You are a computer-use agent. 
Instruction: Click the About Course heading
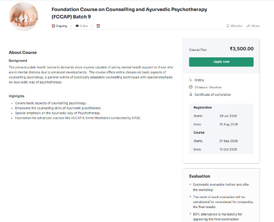[23, 52]
